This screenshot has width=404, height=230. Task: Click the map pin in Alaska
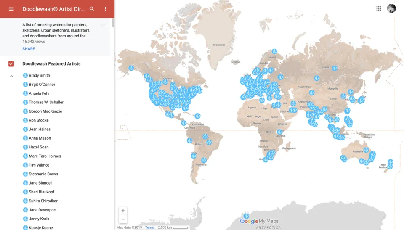(131, 68)
